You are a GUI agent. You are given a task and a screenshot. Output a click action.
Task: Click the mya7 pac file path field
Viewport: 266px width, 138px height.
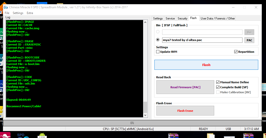(202, 40)
